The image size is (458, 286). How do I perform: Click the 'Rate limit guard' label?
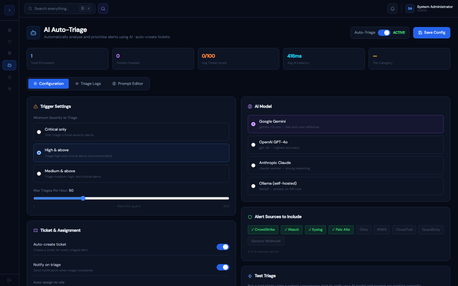pos(129,206)
